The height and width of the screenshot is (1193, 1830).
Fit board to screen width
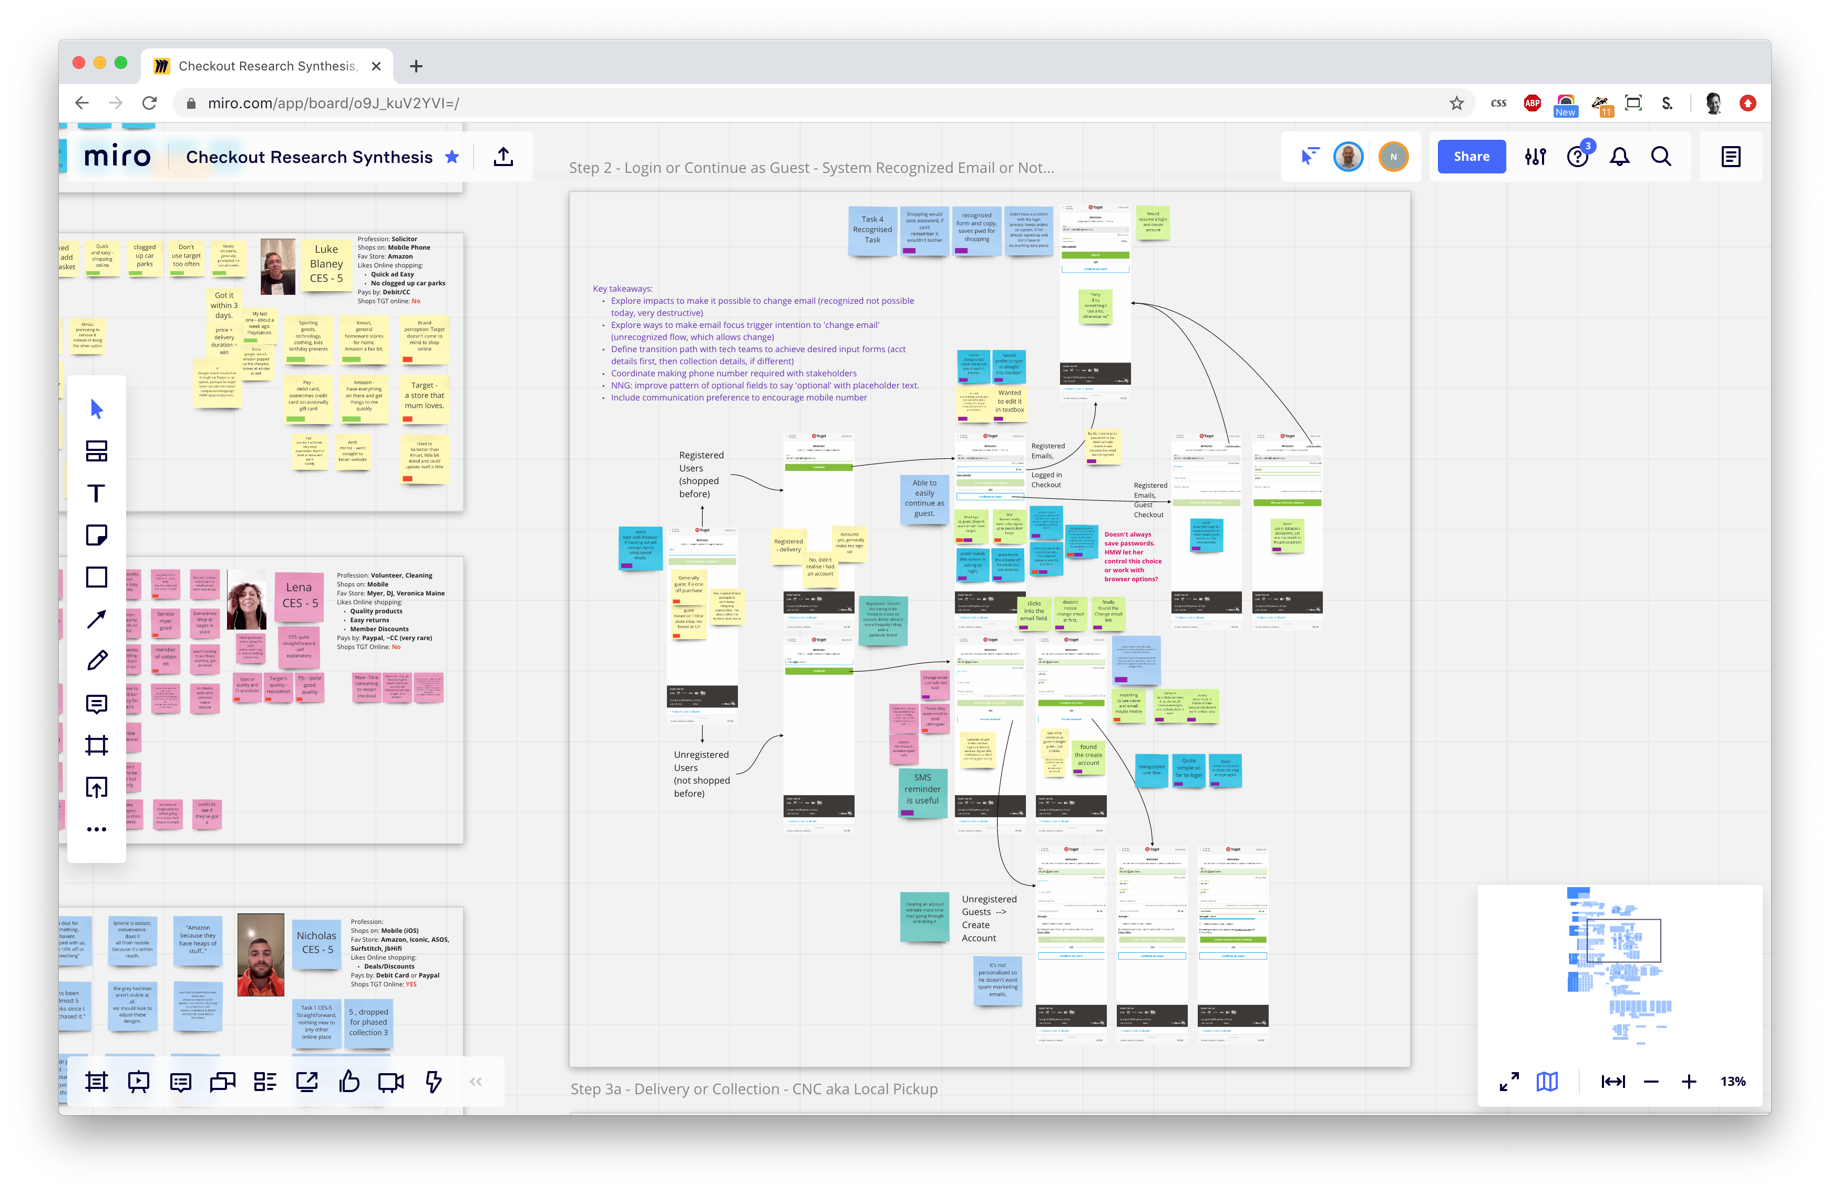tap(1613, 1082)
